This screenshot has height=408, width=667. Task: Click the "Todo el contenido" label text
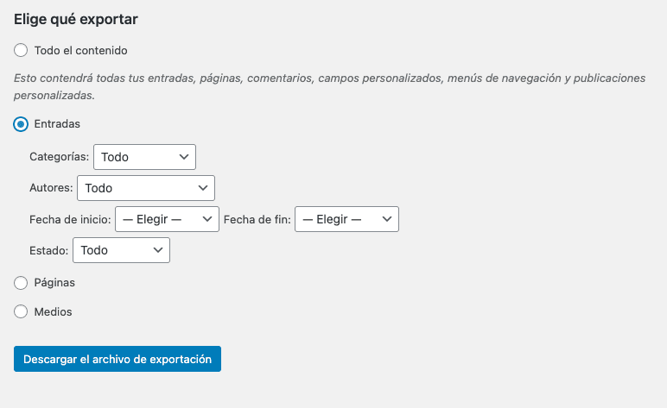[x=80, y=51]
